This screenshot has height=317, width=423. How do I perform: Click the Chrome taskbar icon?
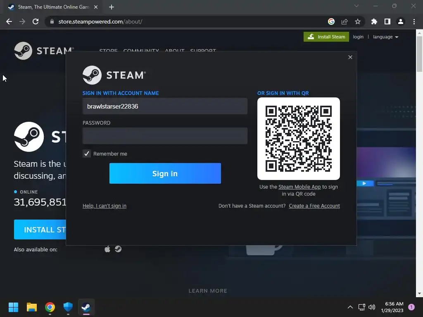(50, 307)
